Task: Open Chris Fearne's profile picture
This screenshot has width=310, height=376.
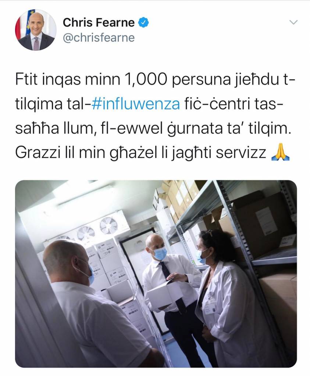Action: 36,30
